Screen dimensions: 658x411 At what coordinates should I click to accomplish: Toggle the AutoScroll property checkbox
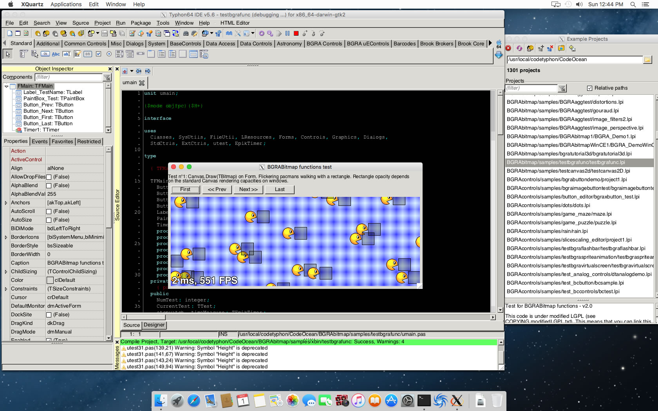coord(49,211)
